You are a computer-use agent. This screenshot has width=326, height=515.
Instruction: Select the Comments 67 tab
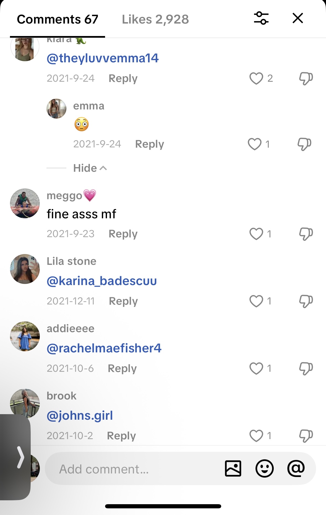(x=58, y=19)
